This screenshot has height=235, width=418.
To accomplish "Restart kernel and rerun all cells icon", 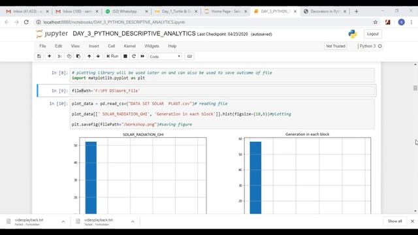I will [142, 56].
